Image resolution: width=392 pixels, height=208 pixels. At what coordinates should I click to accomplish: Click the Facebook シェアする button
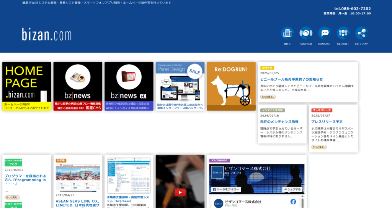pos(292,190)
